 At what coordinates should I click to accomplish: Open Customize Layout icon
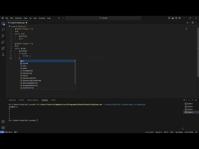point(179,18)
